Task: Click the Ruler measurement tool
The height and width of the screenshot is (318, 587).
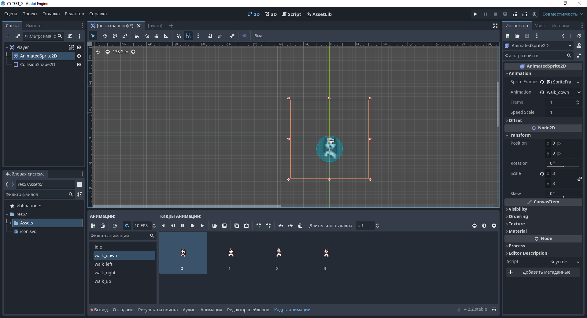Action: point(166,36)
